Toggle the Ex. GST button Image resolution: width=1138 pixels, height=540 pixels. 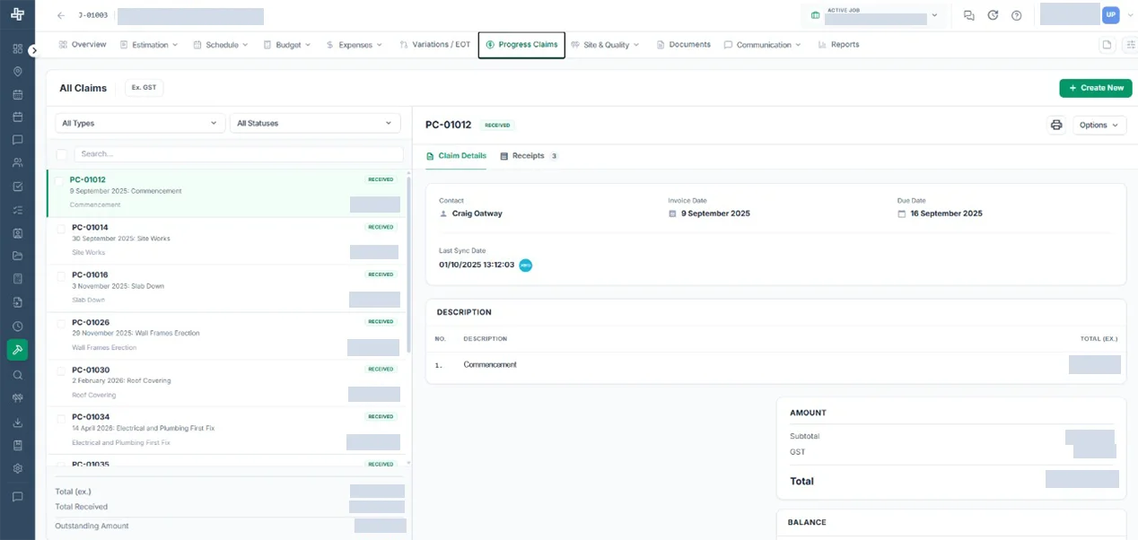(144, 88)
